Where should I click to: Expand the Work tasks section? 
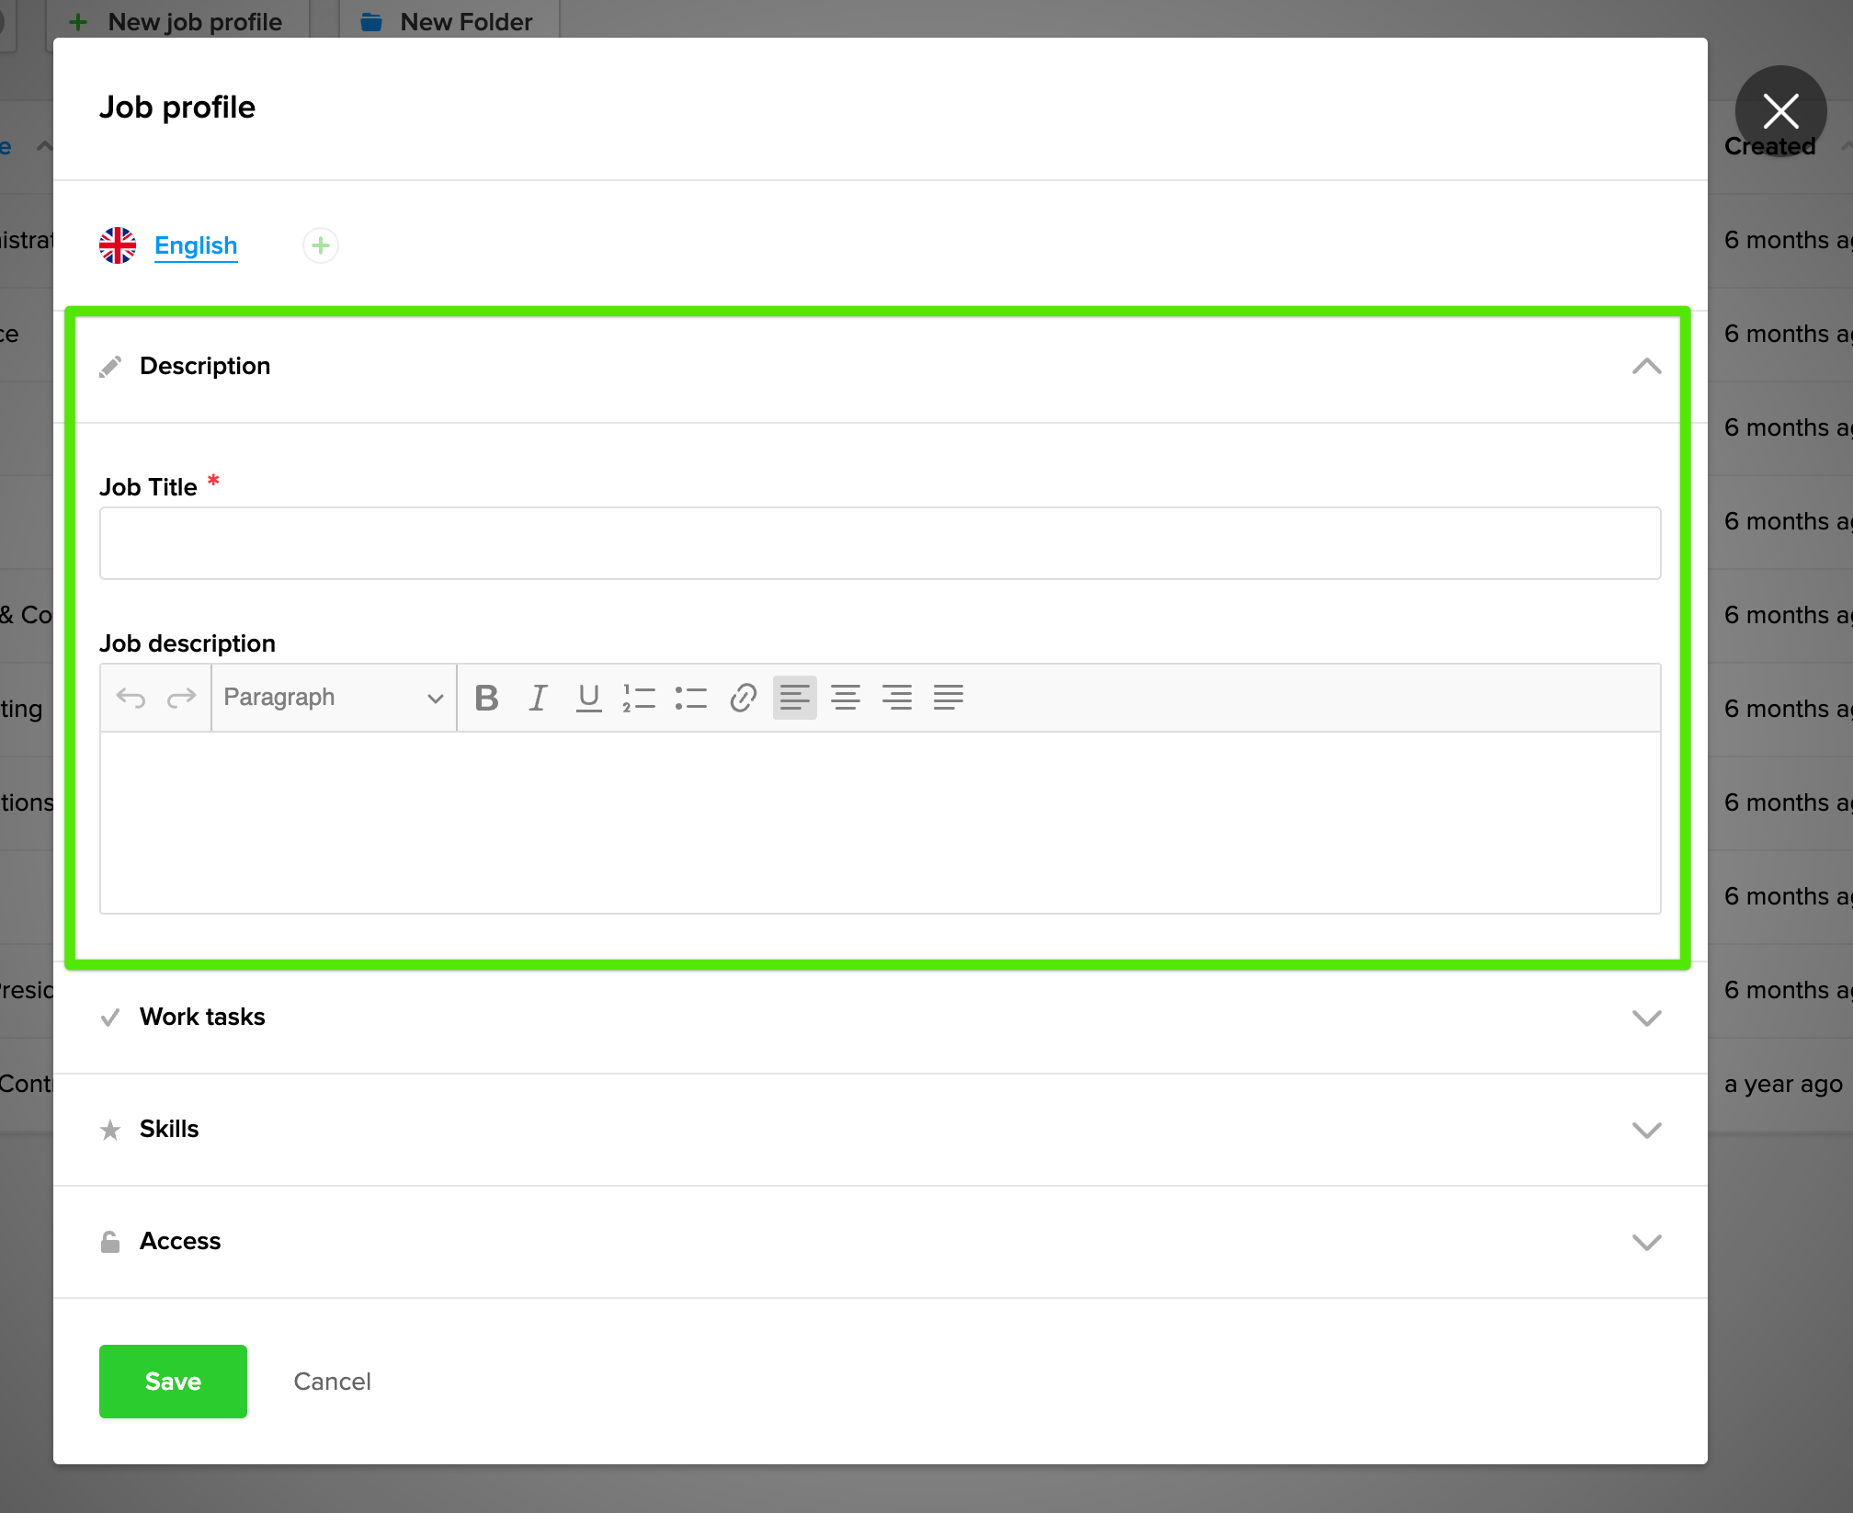(x=1646, y=1018)
